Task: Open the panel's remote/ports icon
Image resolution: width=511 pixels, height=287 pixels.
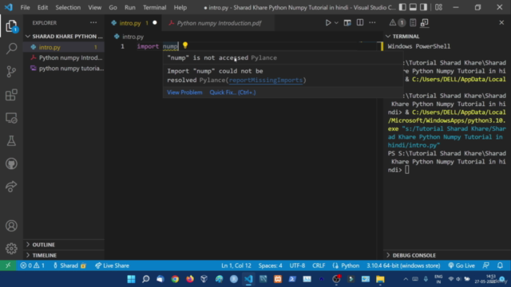Action: coord(424,22)
